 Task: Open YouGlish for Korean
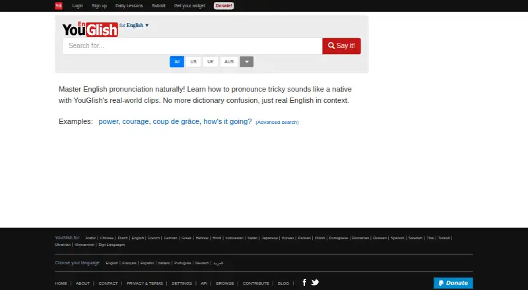point(288,238)
